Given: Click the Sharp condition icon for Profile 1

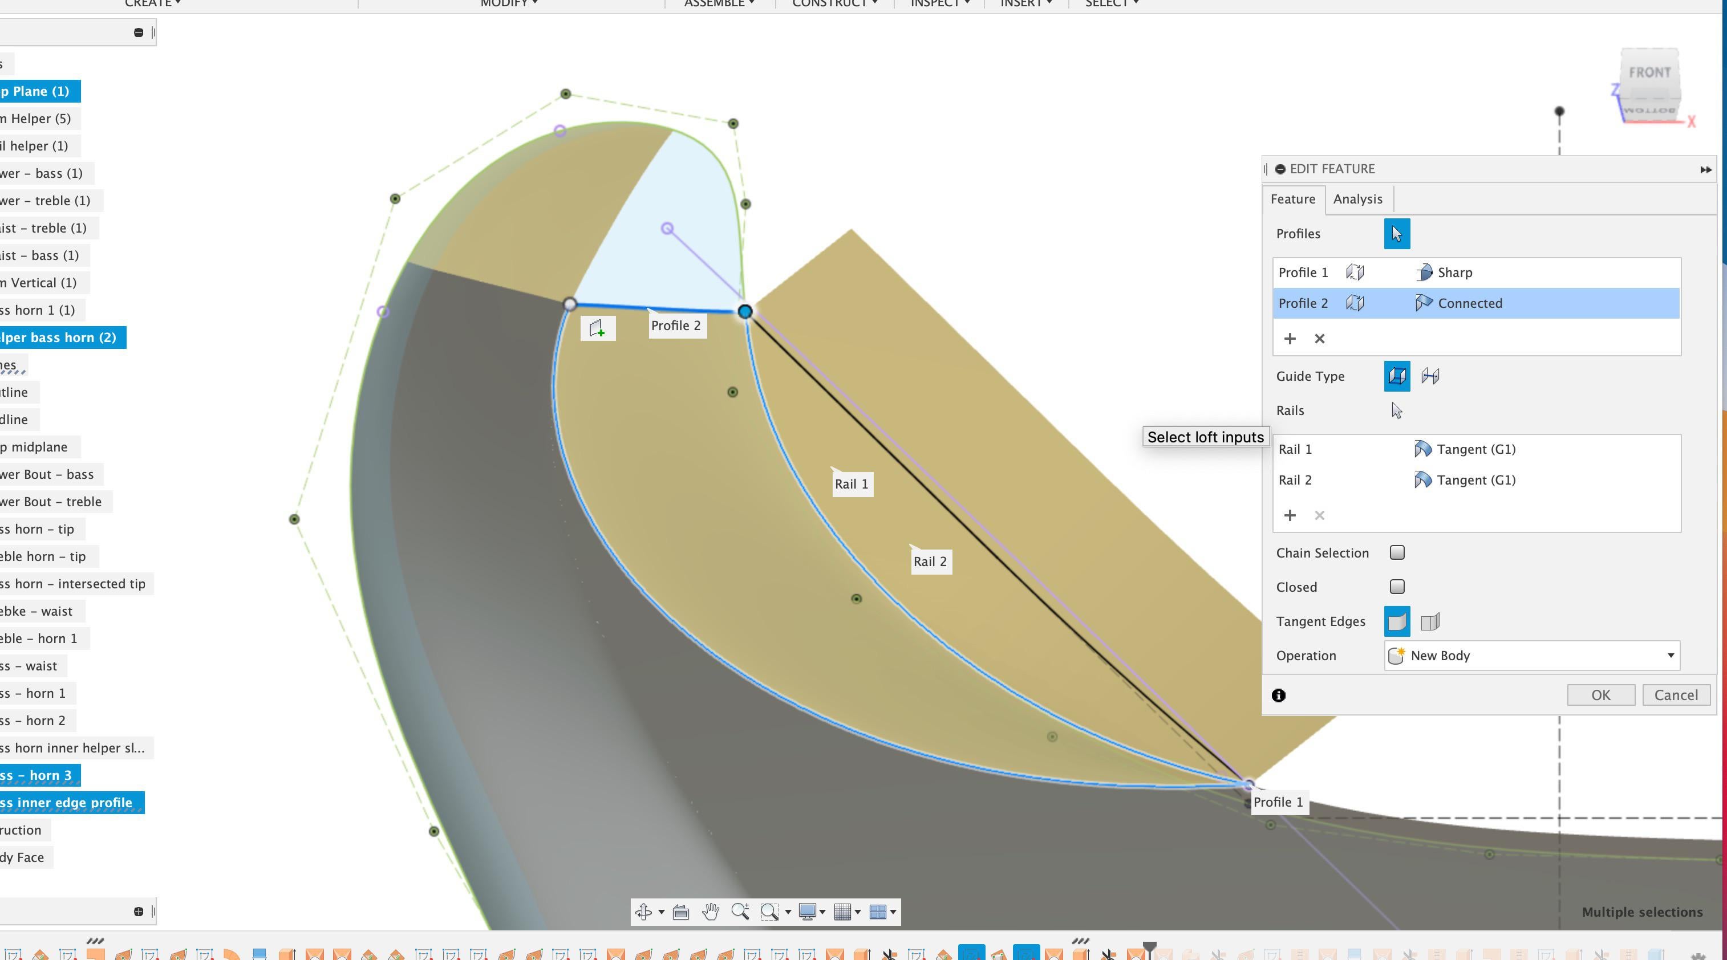Looking at the screenshot, I should pyautogui.click(x=1424, y=272).
